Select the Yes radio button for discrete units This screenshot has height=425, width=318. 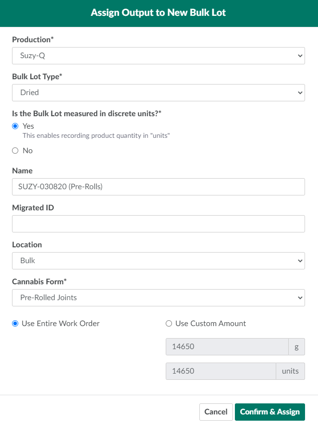(15, 126)
